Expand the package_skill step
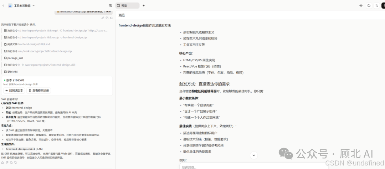The height and width of the screenshot is (169, 385). pyautogui.click(x=14, y=58)
